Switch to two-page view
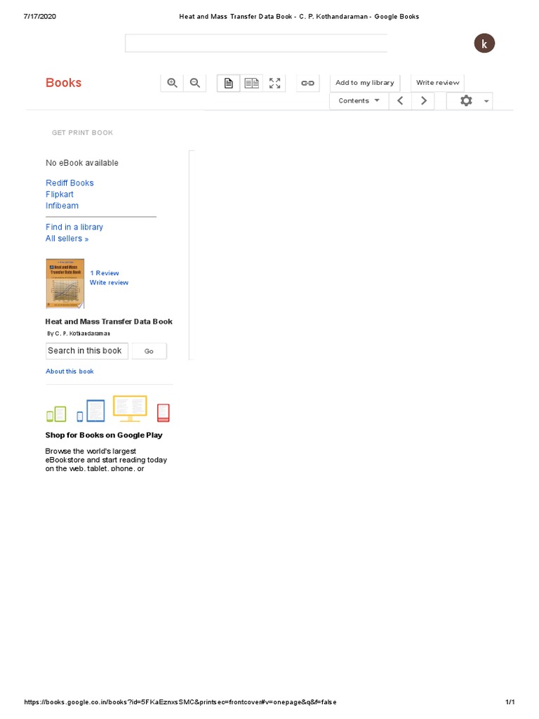Image resolution: width=539 pixels, height=719 pixels. click(x=252, y=83)
